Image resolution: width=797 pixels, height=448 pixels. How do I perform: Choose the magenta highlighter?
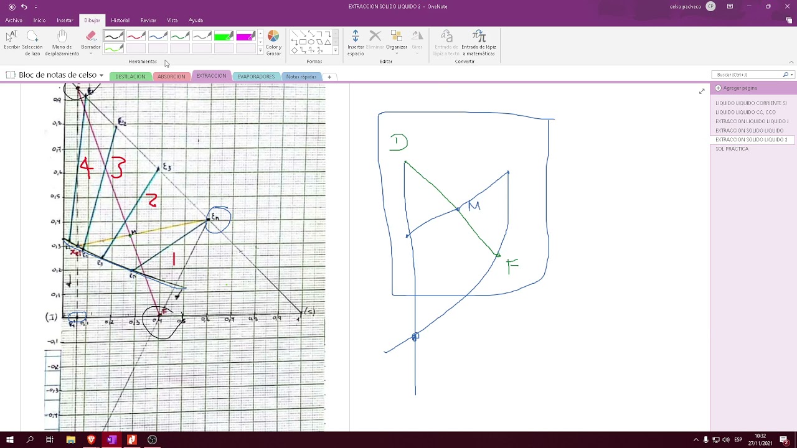pos(245,36)
